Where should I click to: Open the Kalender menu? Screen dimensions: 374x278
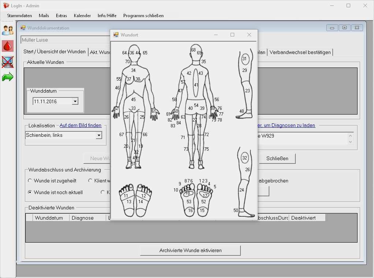pyautogui.click(x=82, y=16)
